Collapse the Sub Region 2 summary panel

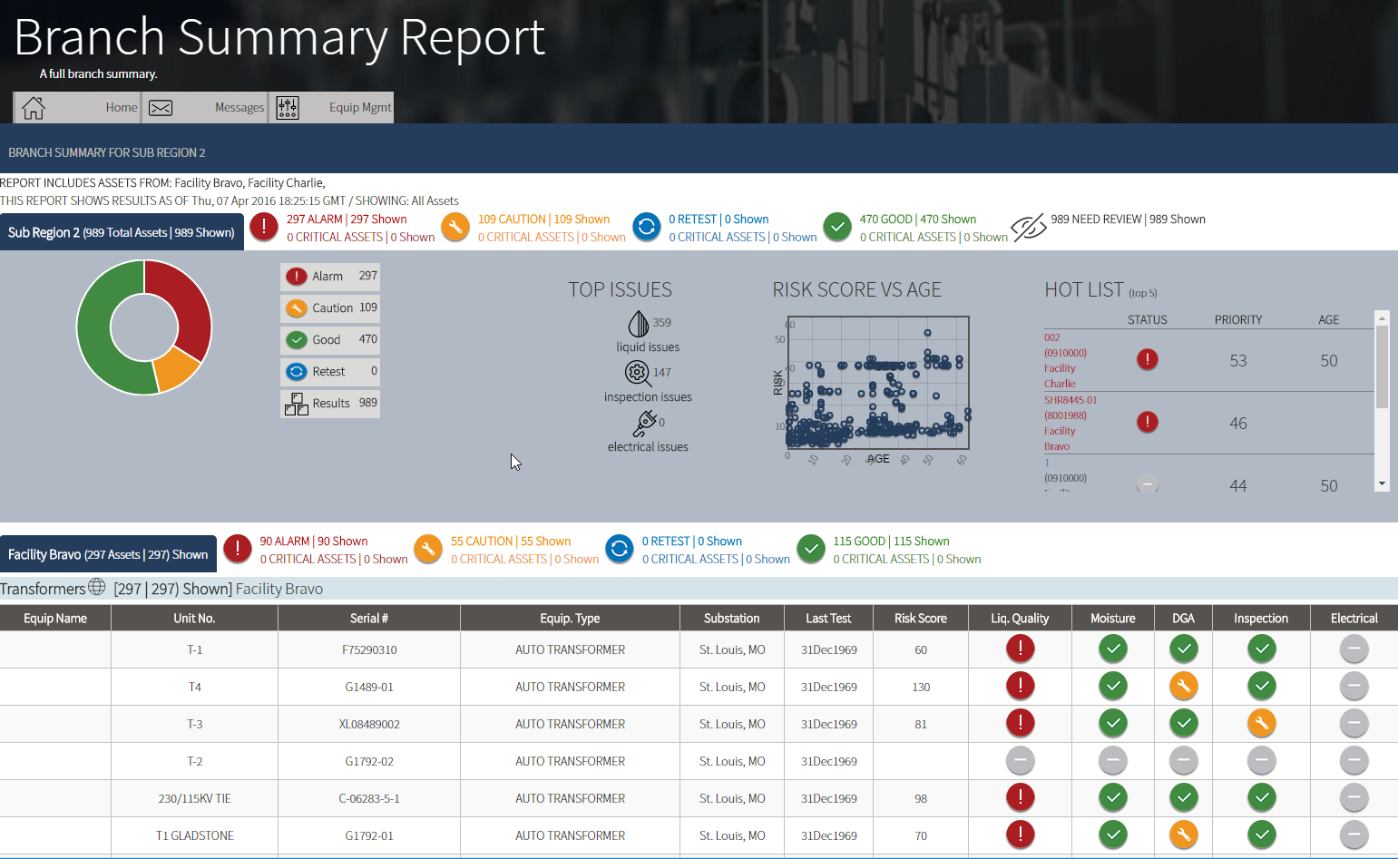click(122, 231)
